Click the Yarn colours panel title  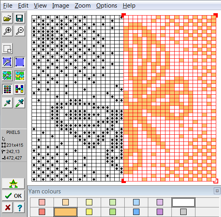point(44,191)
